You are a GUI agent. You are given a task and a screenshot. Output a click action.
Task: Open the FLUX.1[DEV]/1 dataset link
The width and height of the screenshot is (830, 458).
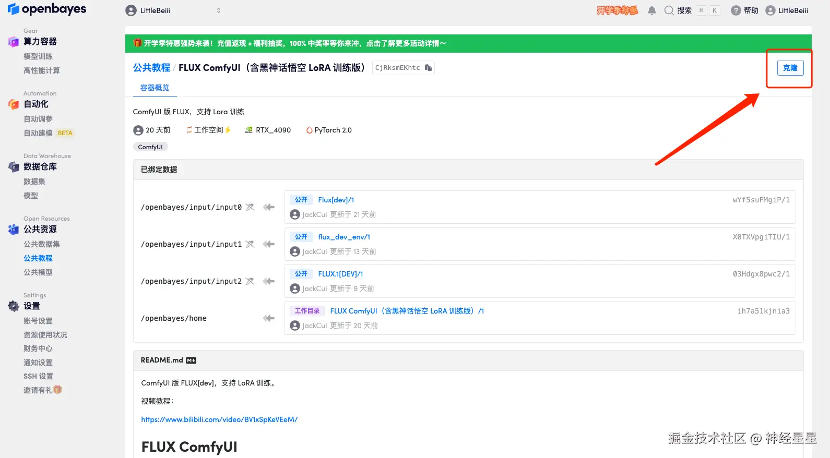(x=340, y=274)
